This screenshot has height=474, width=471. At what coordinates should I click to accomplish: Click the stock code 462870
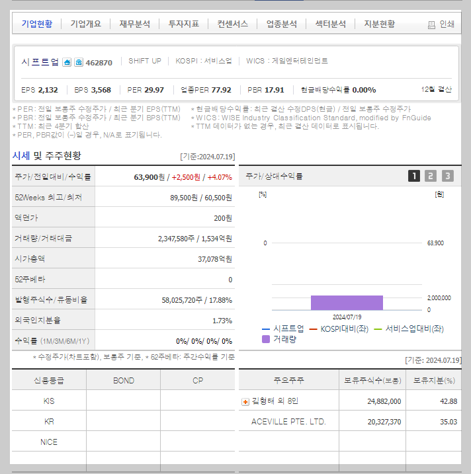[x=99, y=63]
